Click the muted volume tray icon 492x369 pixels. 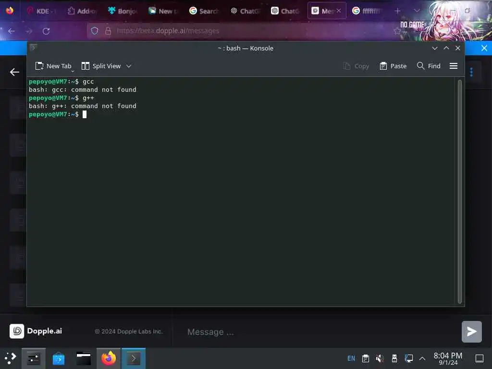(x=380, y=358)
